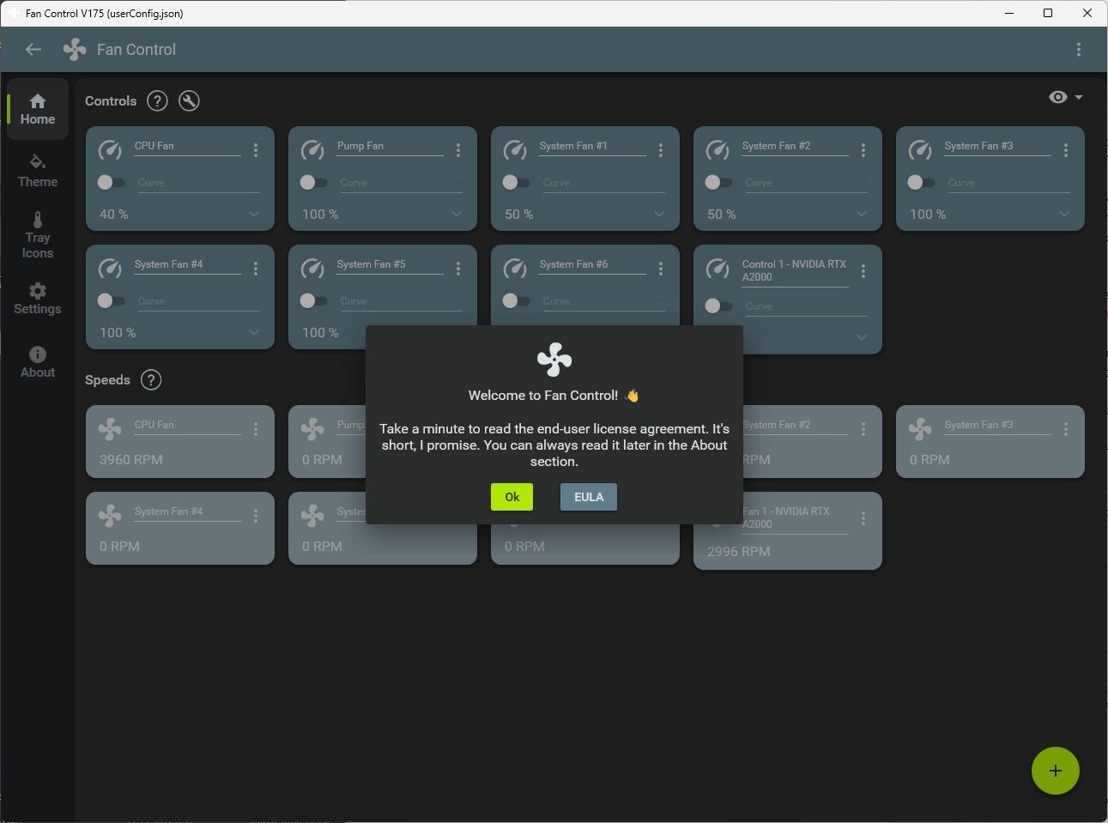Expand the dropdown arrow beside eye icon
The image size is (1108, 823).
coord(1079,97)
